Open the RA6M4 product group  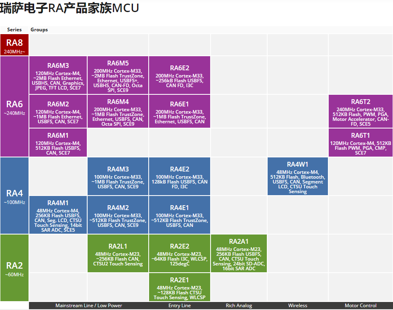(x=118, y=111)
